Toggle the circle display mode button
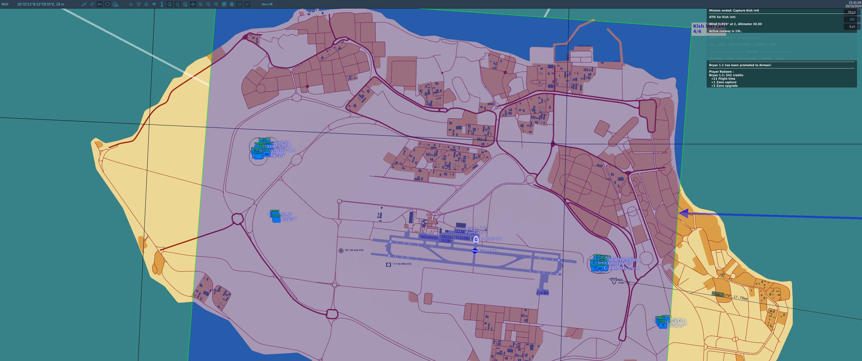Screen dimensions: 862x361 [107, 4]
